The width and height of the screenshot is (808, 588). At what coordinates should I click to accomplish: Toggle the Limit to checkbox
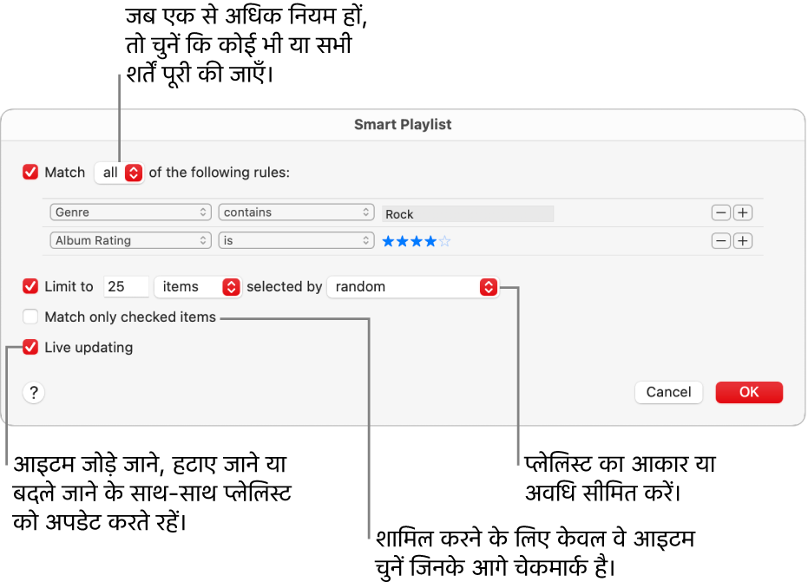click(30, 286)
